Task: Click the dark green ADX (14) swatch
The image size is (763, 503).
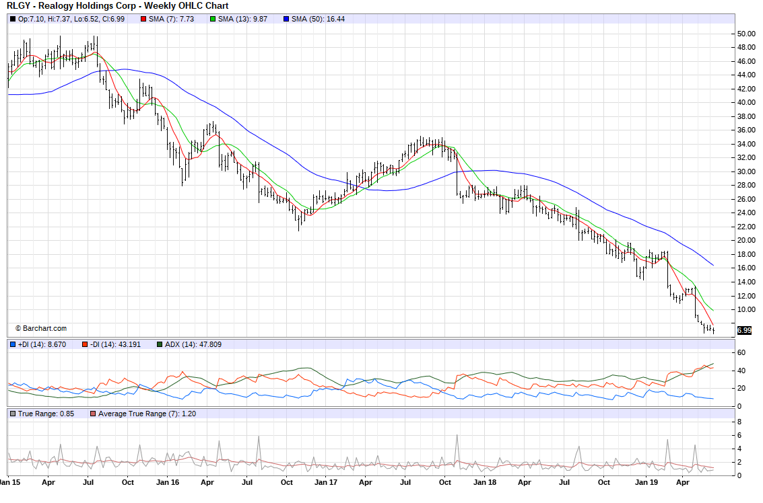Action: (x=160, y=344)
